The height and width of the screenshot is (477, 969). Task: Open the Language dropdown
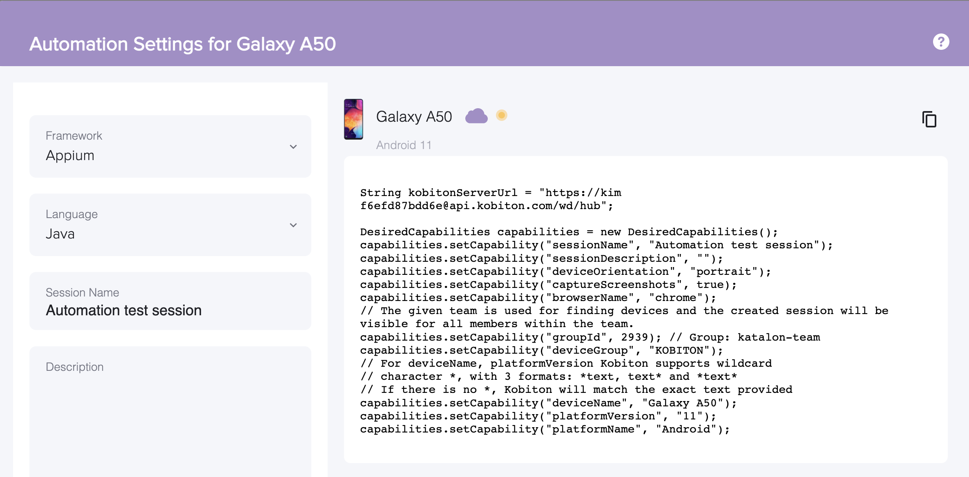click(x=170, y=225)
